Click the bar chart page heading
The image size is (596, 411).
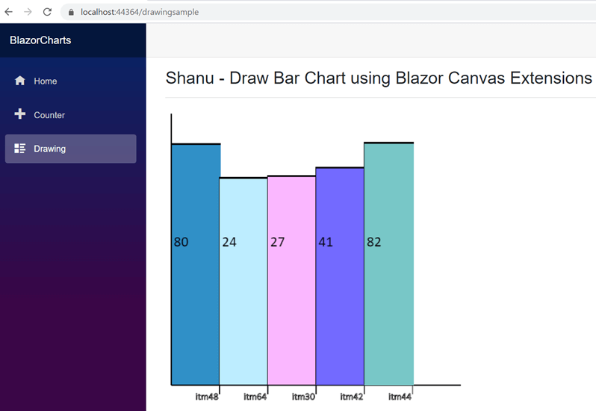(379, 78)
